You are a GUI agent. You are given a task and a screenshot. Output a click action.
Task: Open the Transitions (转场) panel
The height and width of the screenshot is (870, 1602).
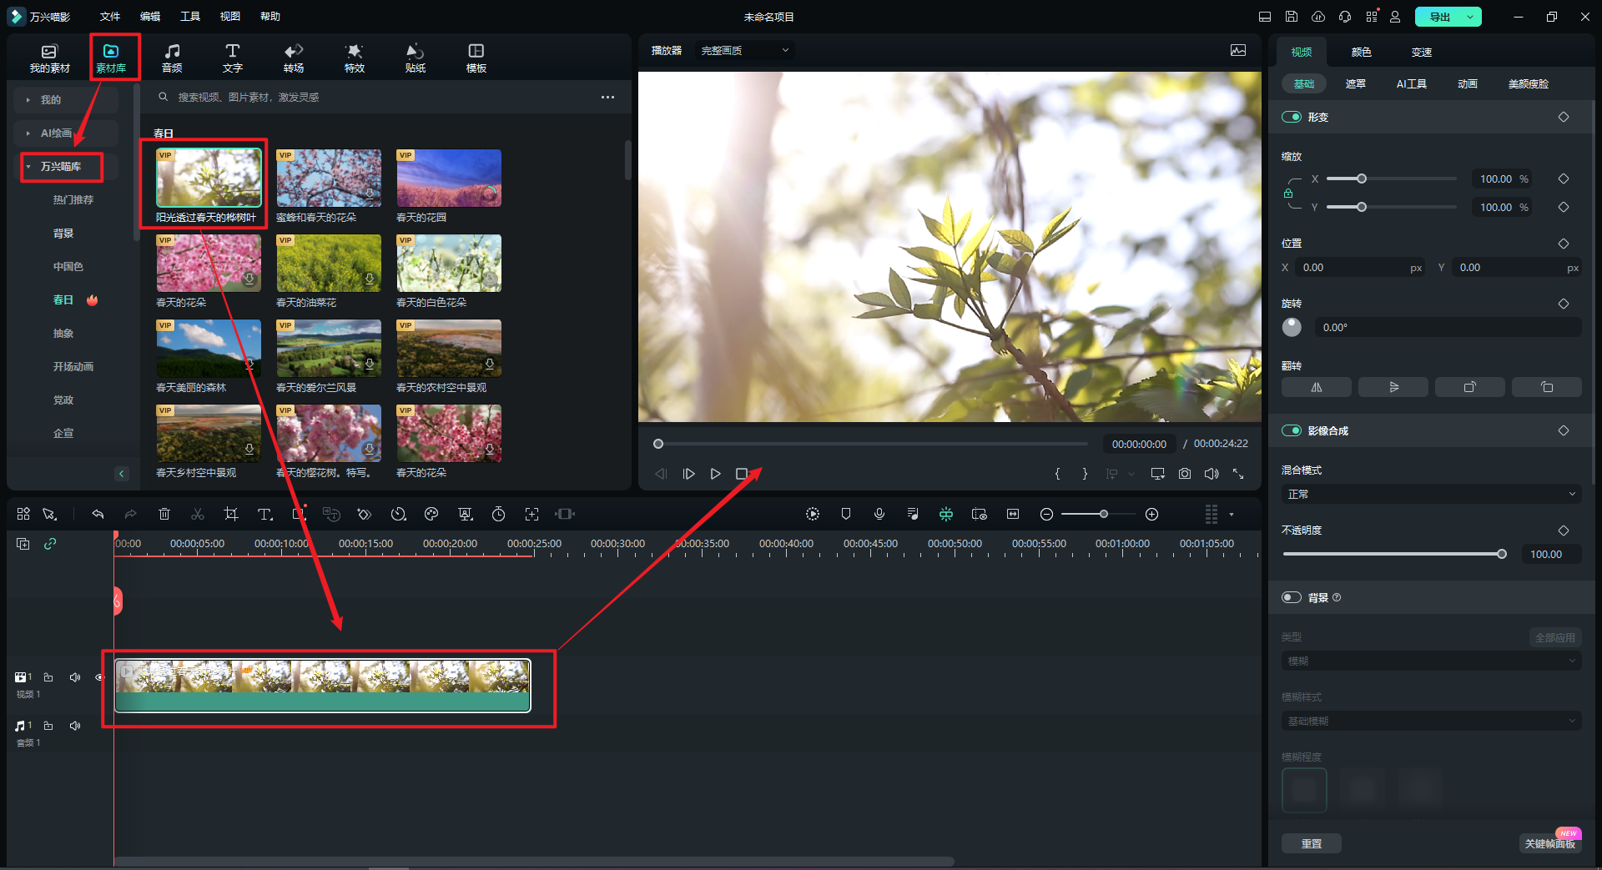point(294,58)
